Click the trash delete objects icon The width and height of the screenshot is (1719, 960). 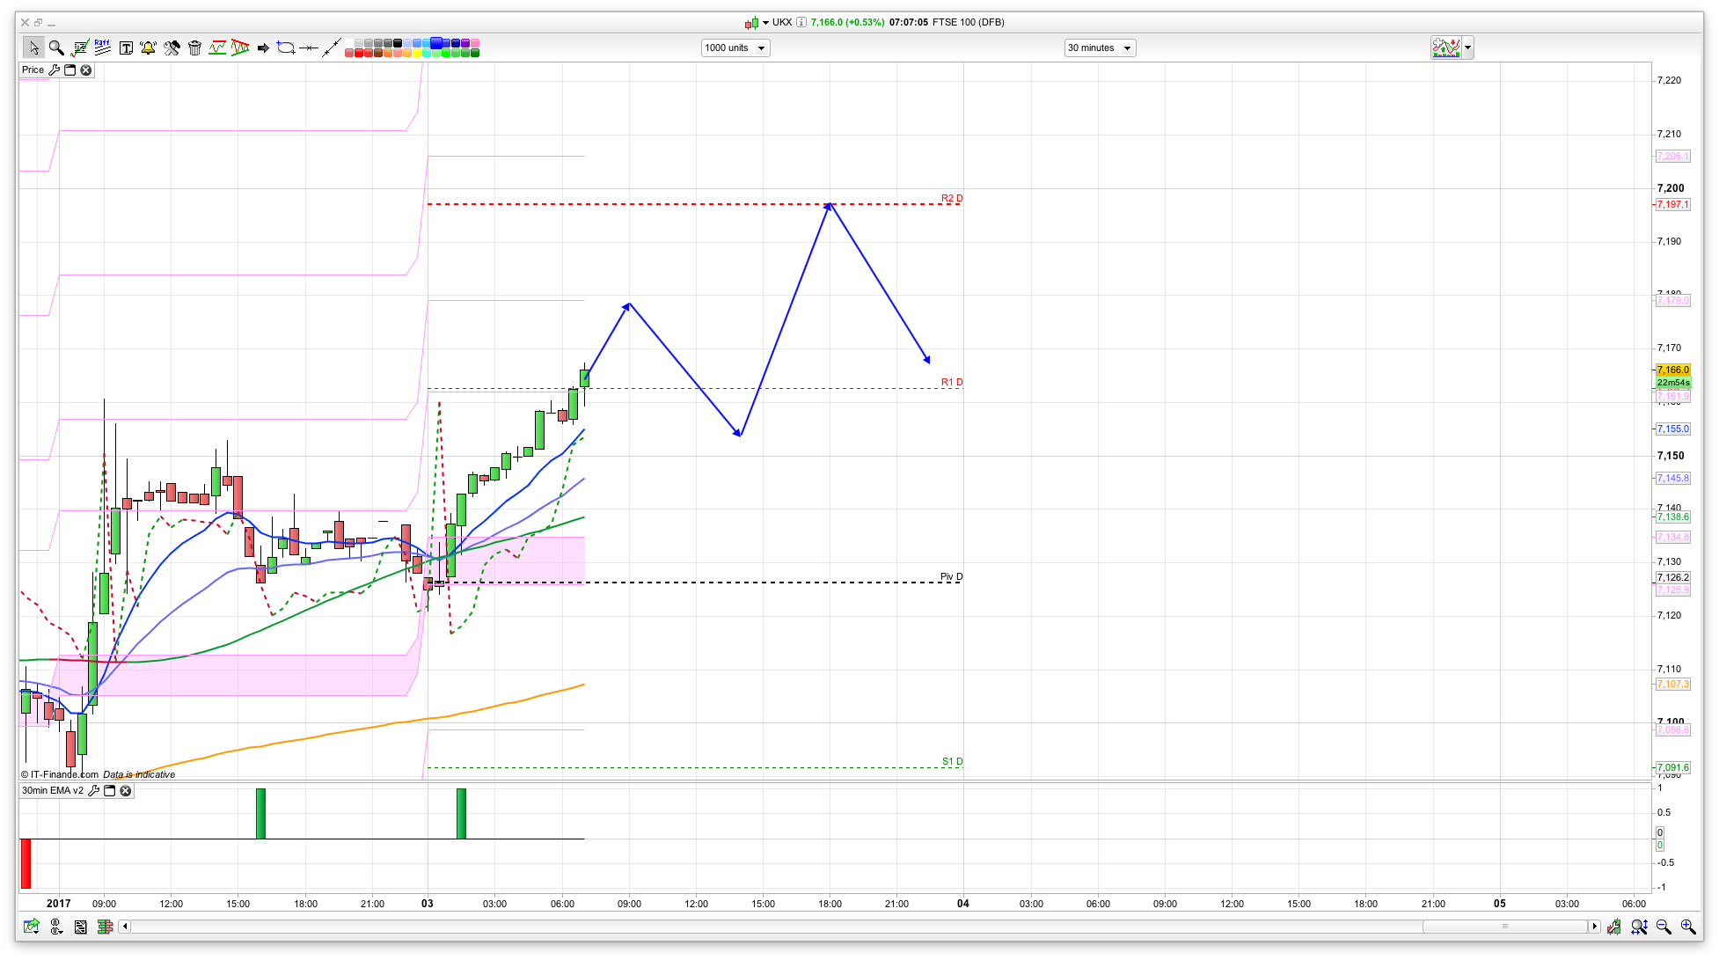coord(194,48)
